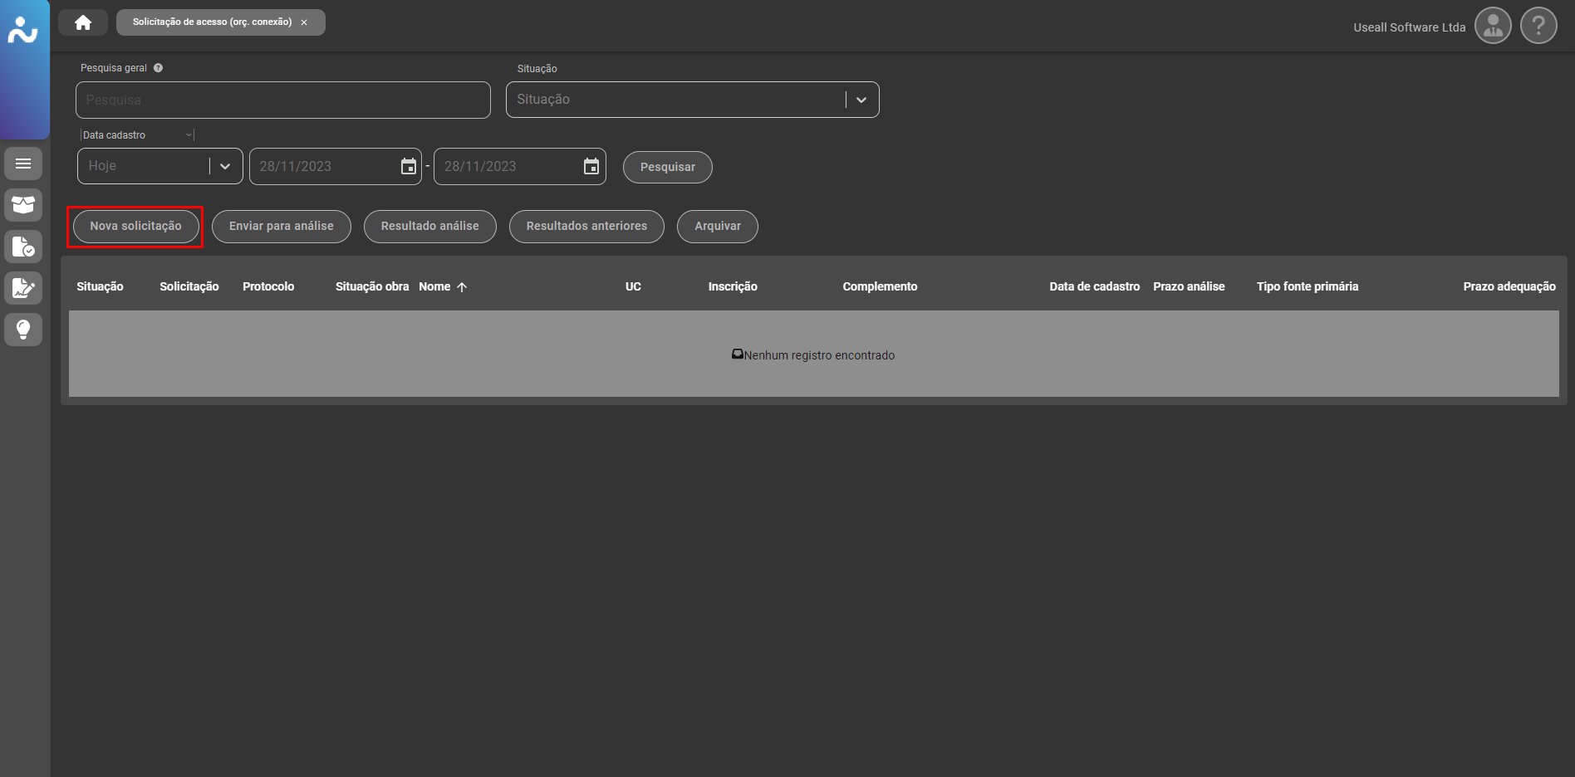Expand the Situação dropdown
This screenshot has height=777, width=1575.
point(861,100)
